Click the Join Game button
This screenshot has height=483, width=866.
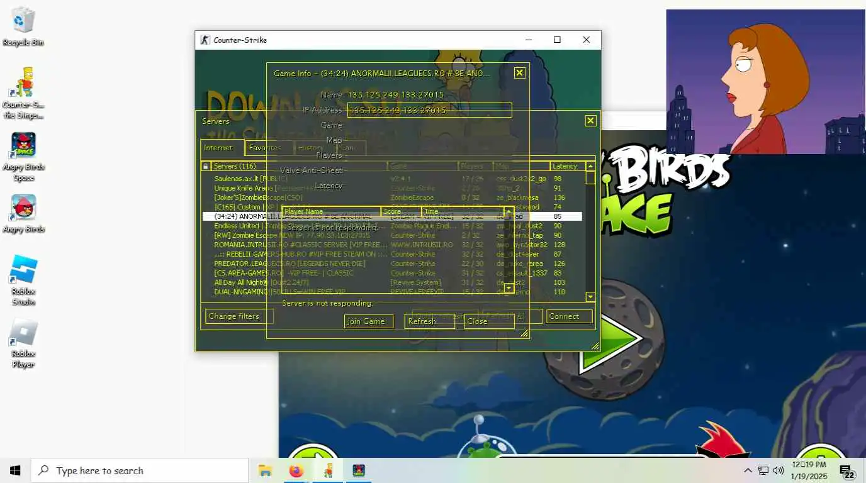coord(369,321)
